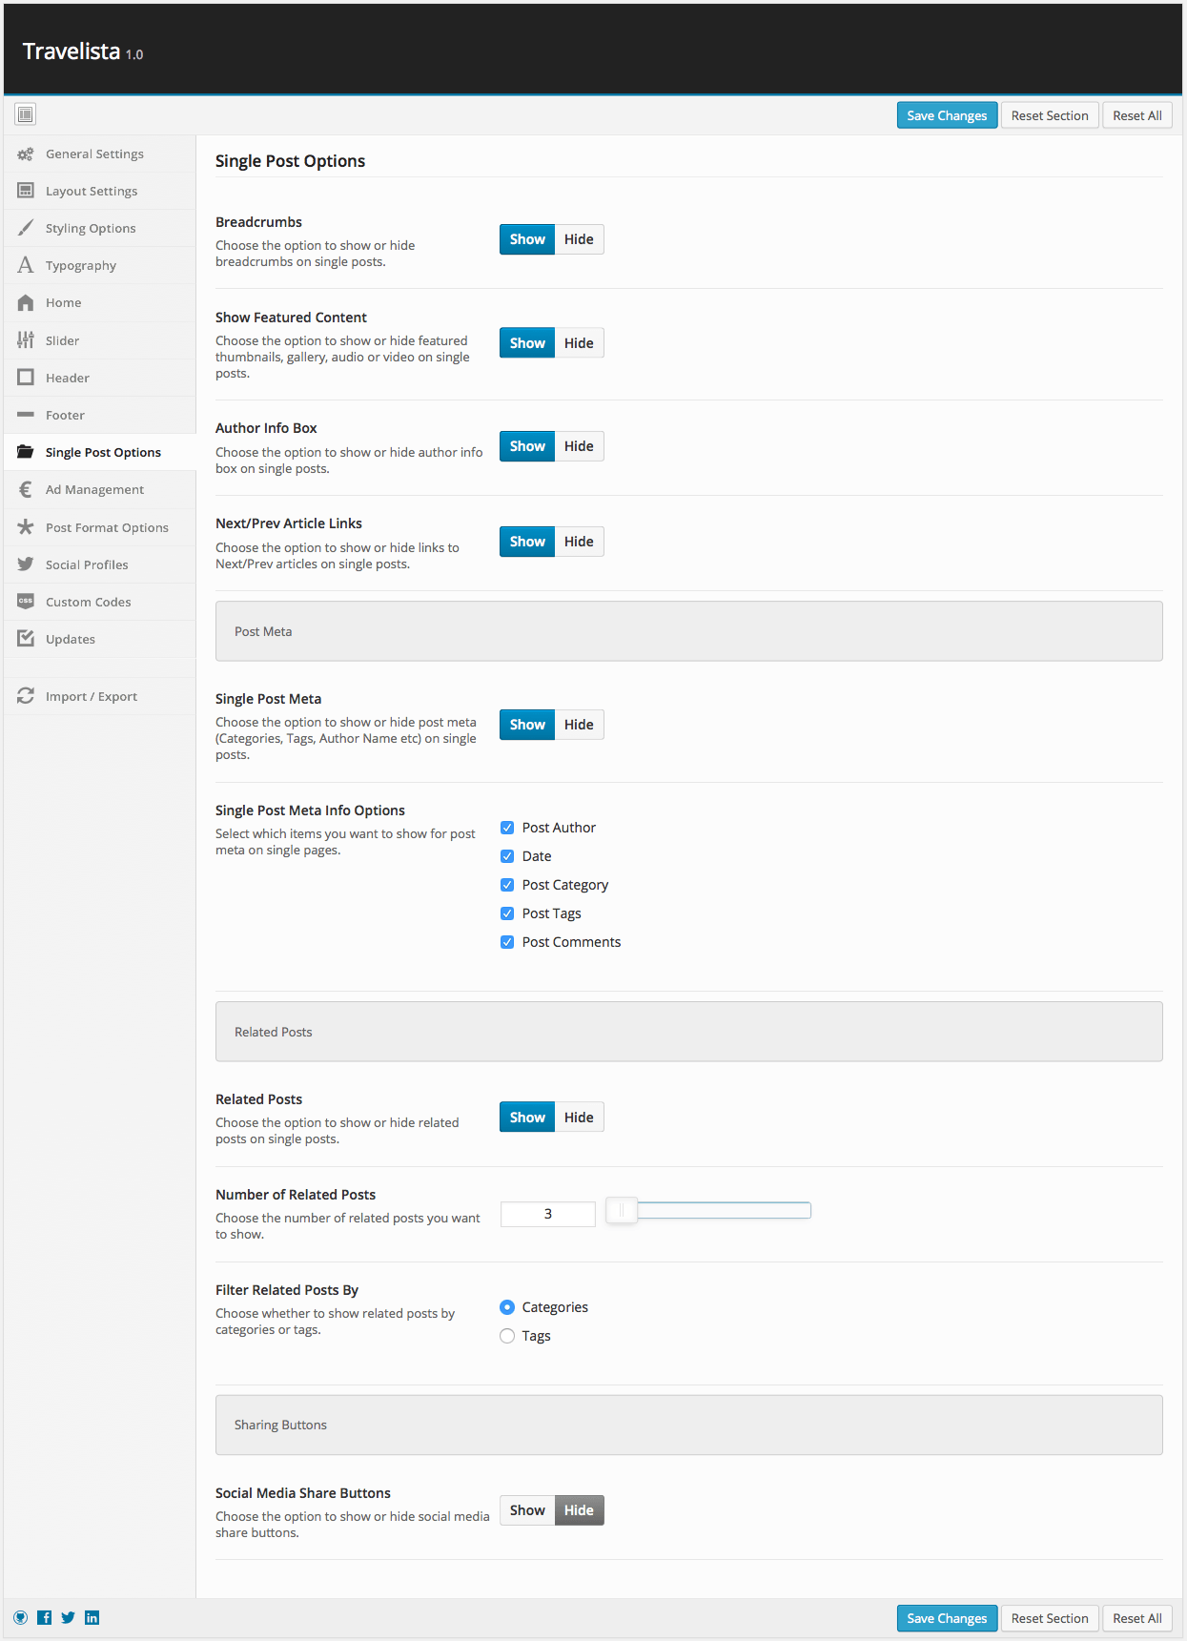
Task: Go to Styling Options section
Action: pyautogui.click(x=99, y=228)
